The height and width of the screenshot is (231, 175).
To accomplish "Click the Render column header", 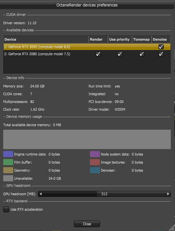I will point(98,39).
